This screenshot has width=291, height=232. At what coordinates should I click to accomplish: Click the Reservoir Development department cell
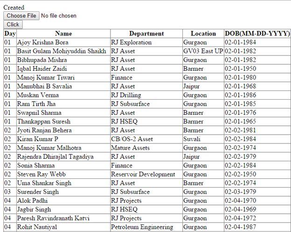pyautogui.click(x=146, y=174)
